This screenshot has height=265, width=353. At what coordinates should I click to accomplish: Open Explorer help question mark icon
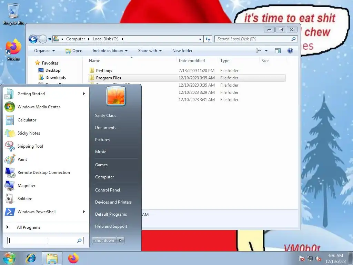(290, 51)
